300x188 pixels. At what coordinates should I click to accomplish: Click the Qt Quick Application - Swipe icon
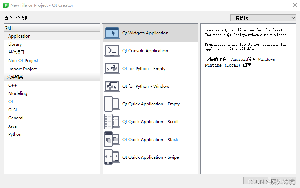tap(112, 157)
